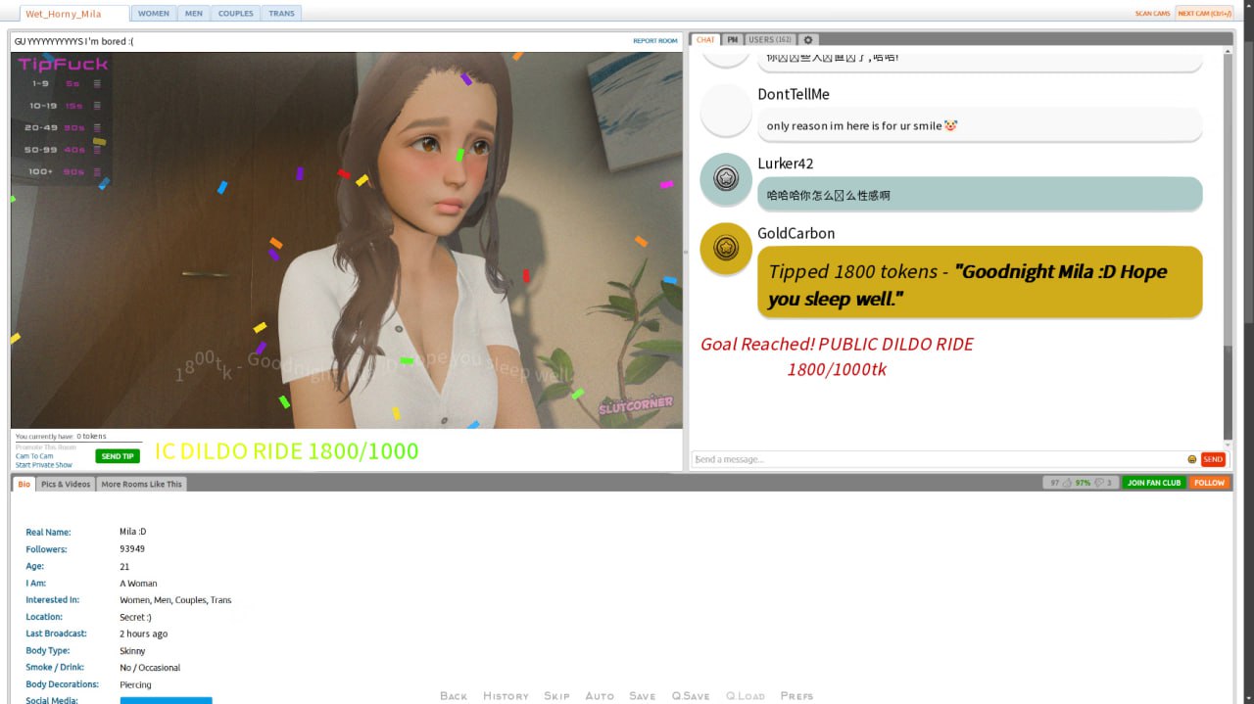Click Lurker42's avatar icon
1254x704 pixels.
[726, 178]
